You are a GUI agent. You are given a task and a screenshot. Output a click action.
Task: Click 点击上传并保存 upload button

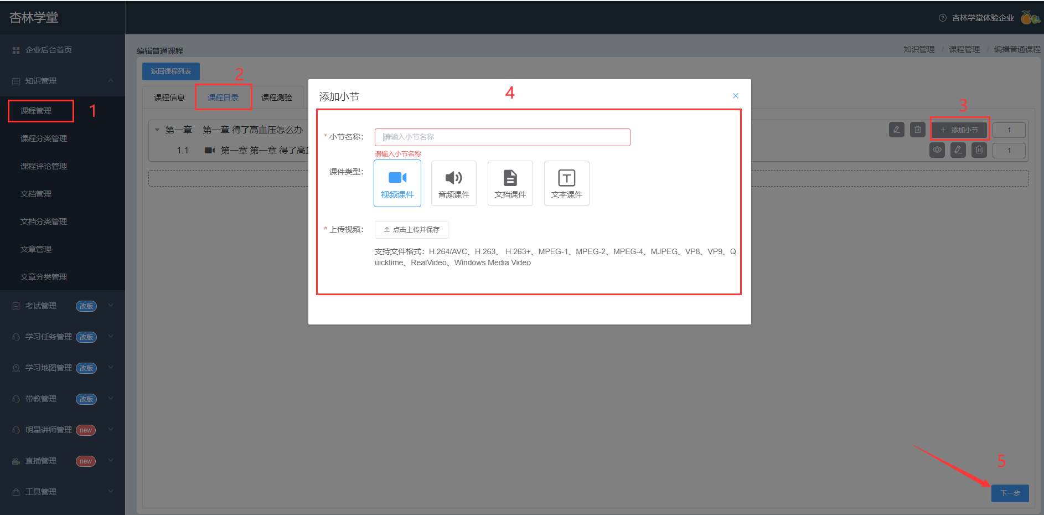click(x=411, y=230)
